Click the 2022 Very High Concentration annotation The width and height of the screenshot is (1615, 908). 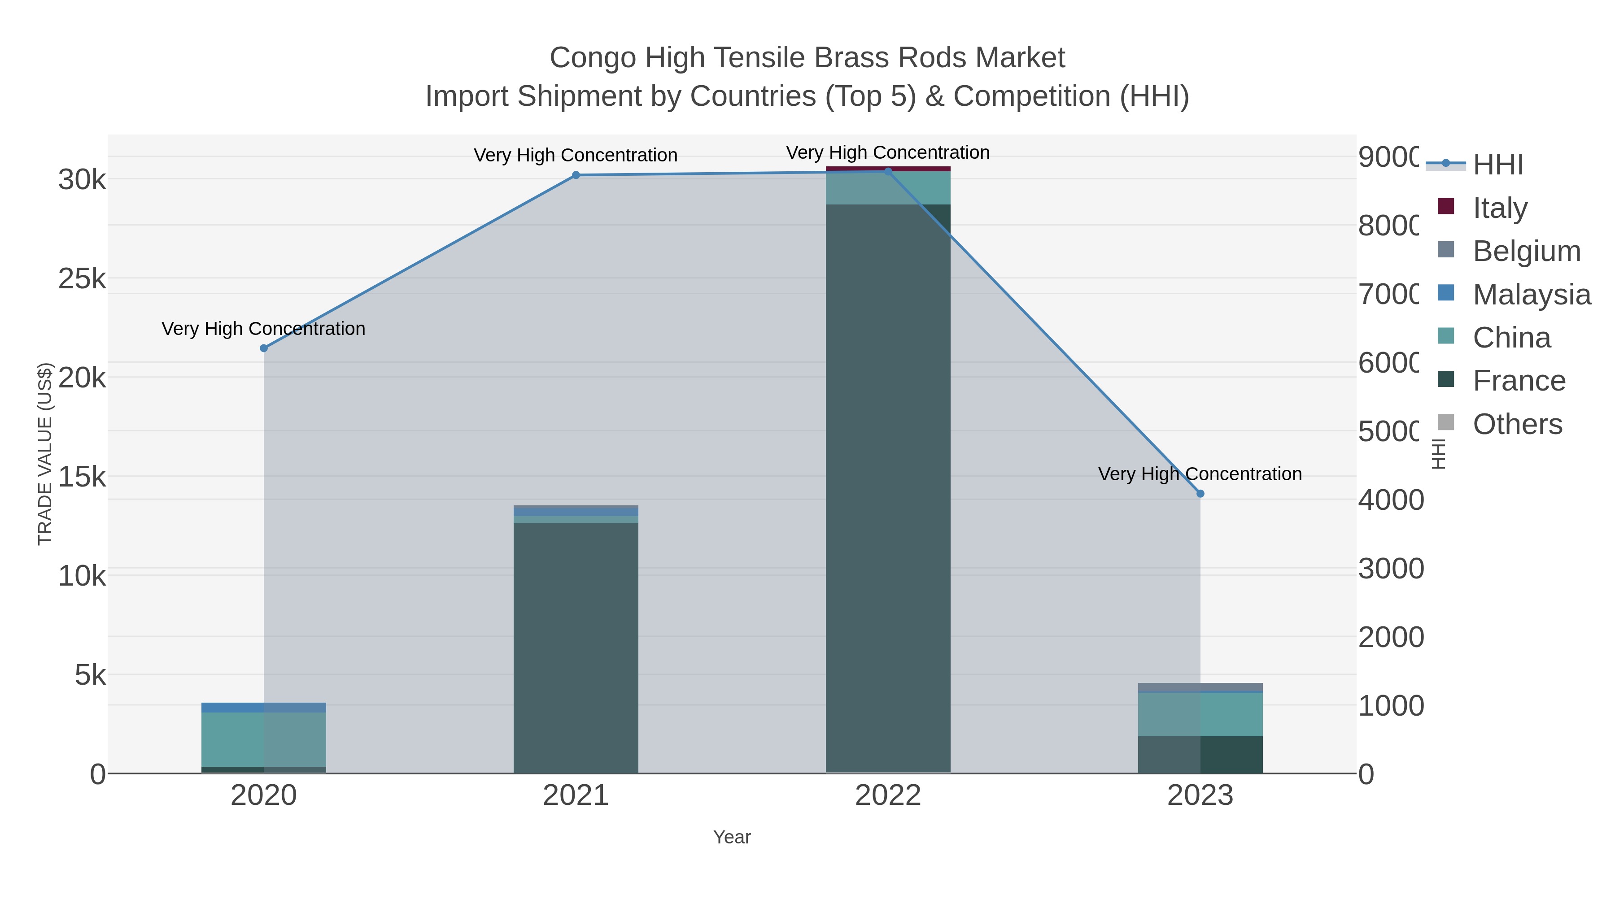[888, 153]
